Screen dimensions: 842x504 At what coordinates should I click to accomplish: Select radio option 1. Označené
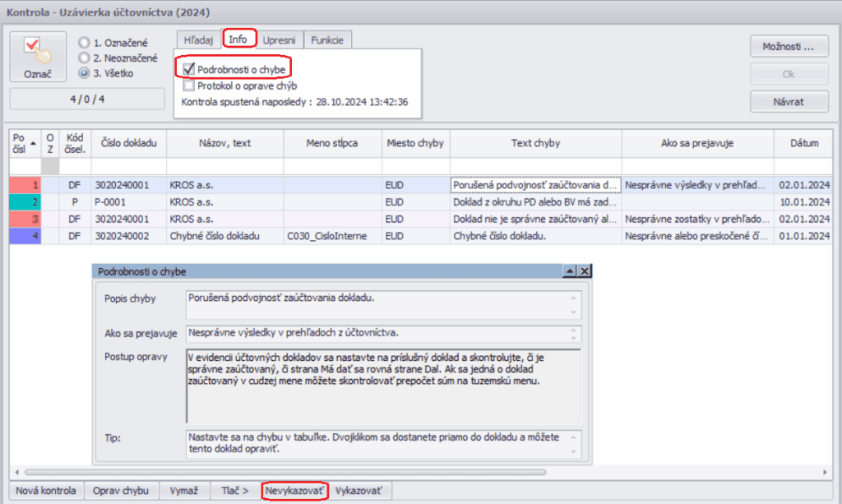(85, 42)
